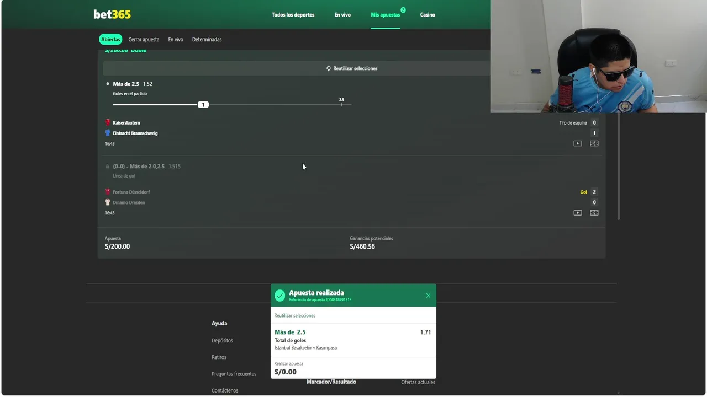This screenshot has width=707, height=397.
Task: Open Depósitos help link
Action: tap(222, 341)
